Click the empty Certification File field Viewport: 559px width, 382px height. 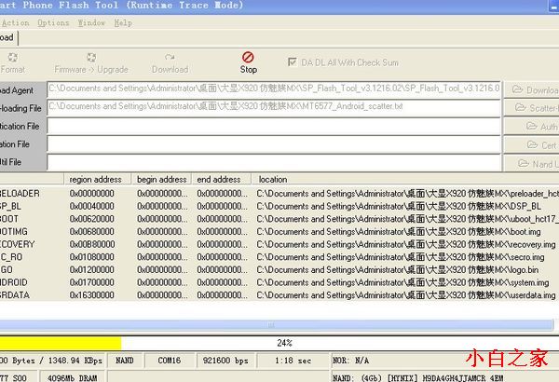coord(274,144)
